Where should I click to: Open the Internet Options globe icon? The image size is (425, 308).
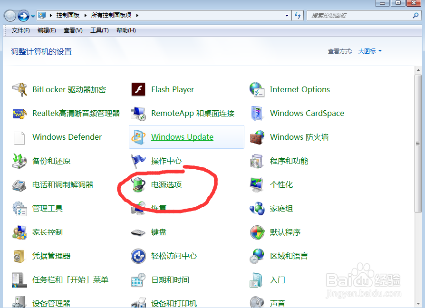coord(257,90)
